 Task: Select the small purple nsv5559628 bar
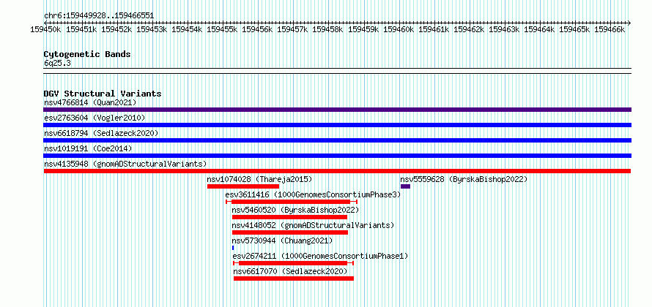coord(405,186)
